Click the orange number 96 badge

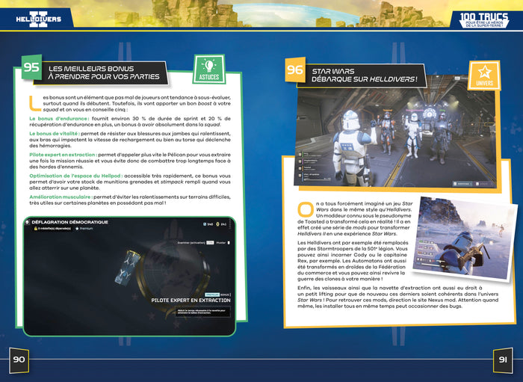click(295, 72)
